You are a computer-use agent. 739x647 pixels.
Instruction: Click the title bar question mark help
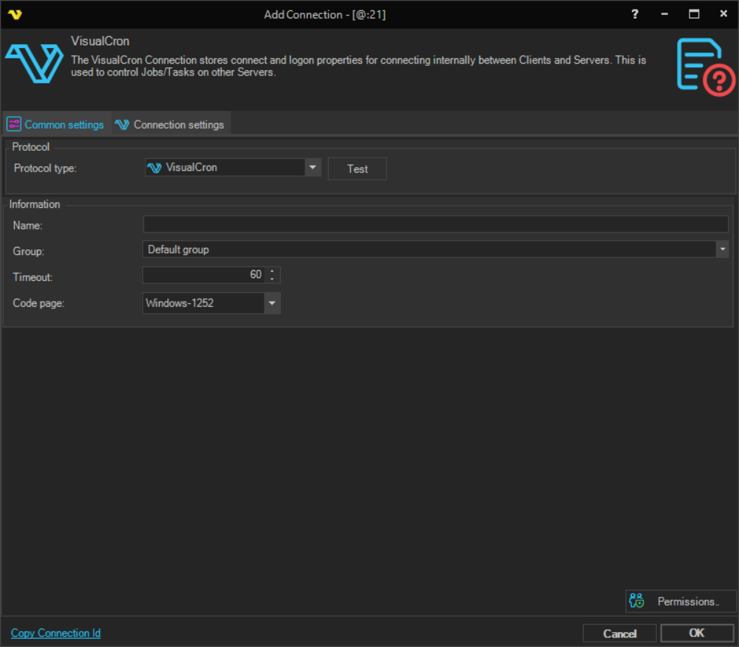635,14
